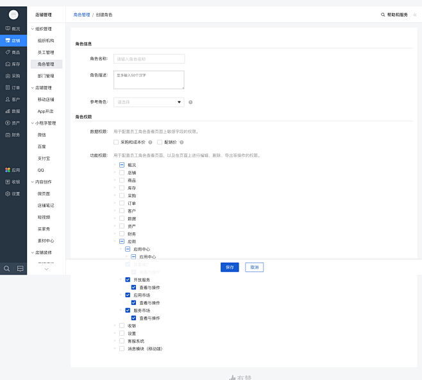Click the search magnifier icon at sidebar bottom

click(6, 268)
